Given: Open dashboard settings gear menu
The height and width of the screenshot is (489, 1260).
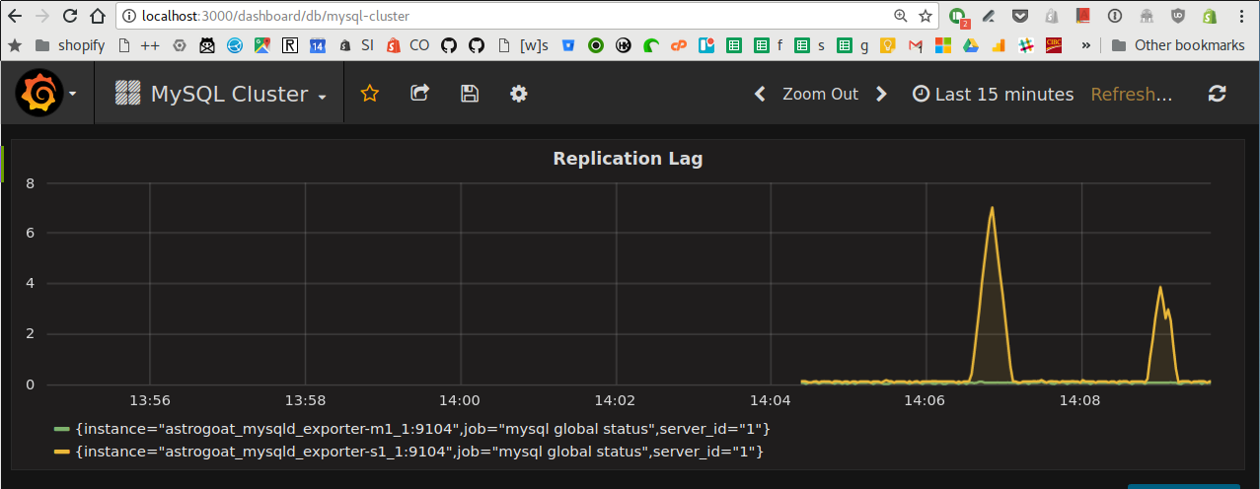Looking at the screenshot, I should pos(519,94).
